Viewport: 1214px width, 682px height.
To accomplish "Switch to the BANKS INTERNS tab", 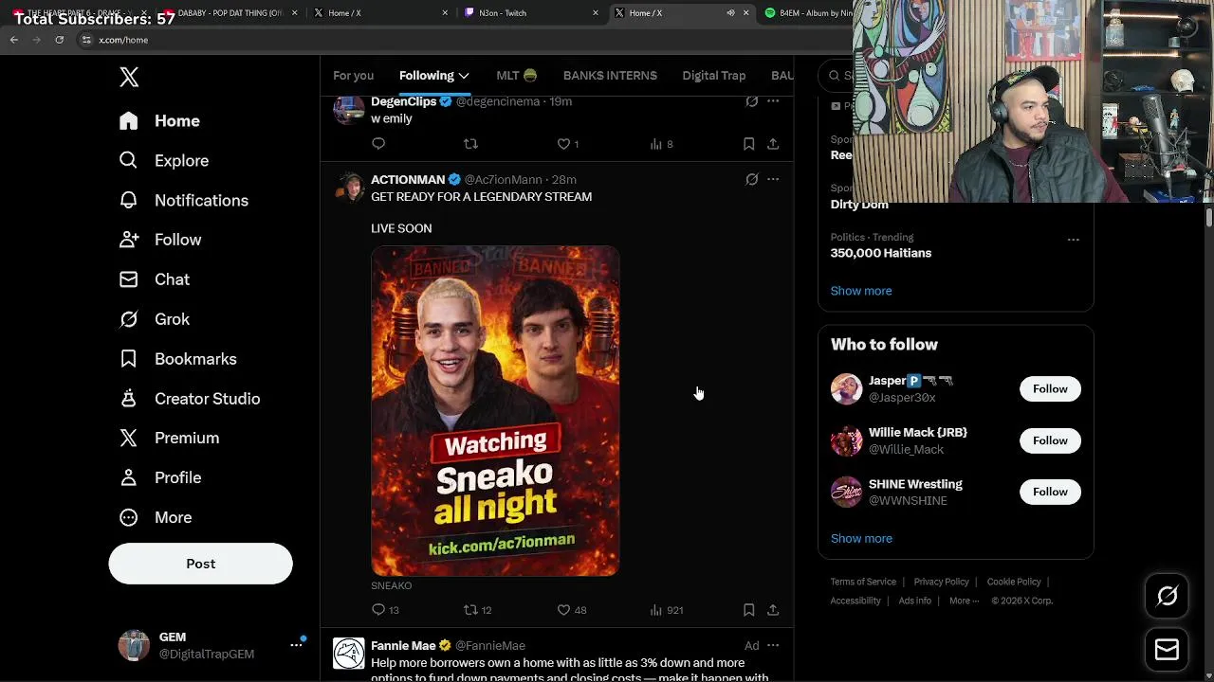I will coord(610,76).
